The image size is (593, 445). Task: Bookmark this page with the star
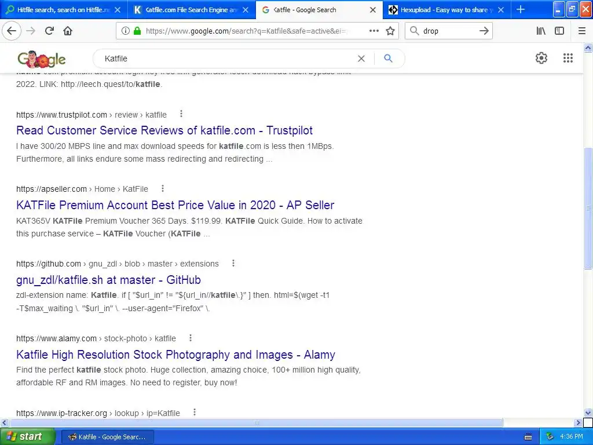390,31
